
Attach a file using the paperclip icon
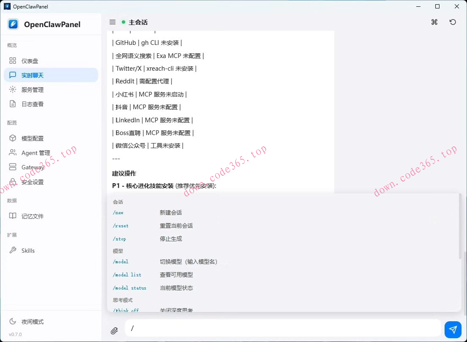pyautogui.click(x=114, y=330)
